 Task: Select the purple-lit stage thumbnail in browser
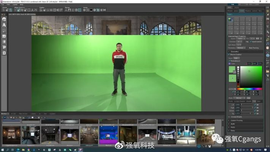[108, 135]
